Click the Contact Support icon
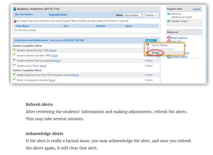Screen dimensions: 213x155 [x=169, y=57]
